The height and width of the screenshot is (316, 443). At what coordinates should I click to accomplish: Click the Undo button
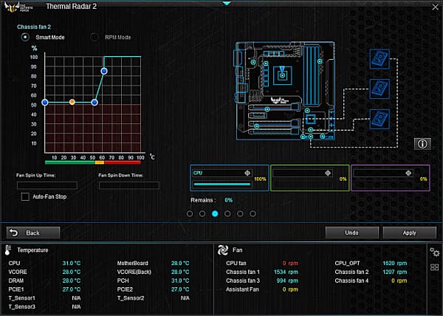[351, 233]
